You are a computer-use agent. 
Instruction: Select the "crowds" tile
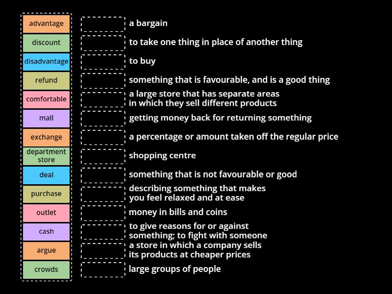coord(46,269)
